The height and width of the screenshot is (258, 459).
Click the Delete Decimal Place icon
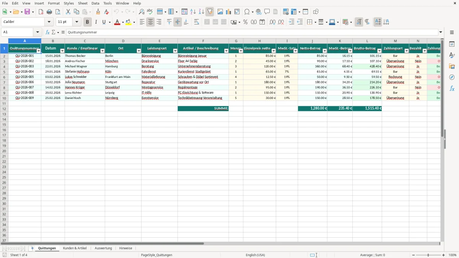coord(281,22)
